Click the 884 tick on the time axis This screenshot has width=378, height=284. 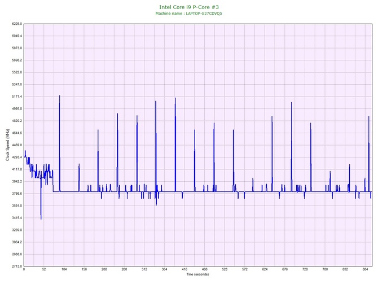point(365,269)
